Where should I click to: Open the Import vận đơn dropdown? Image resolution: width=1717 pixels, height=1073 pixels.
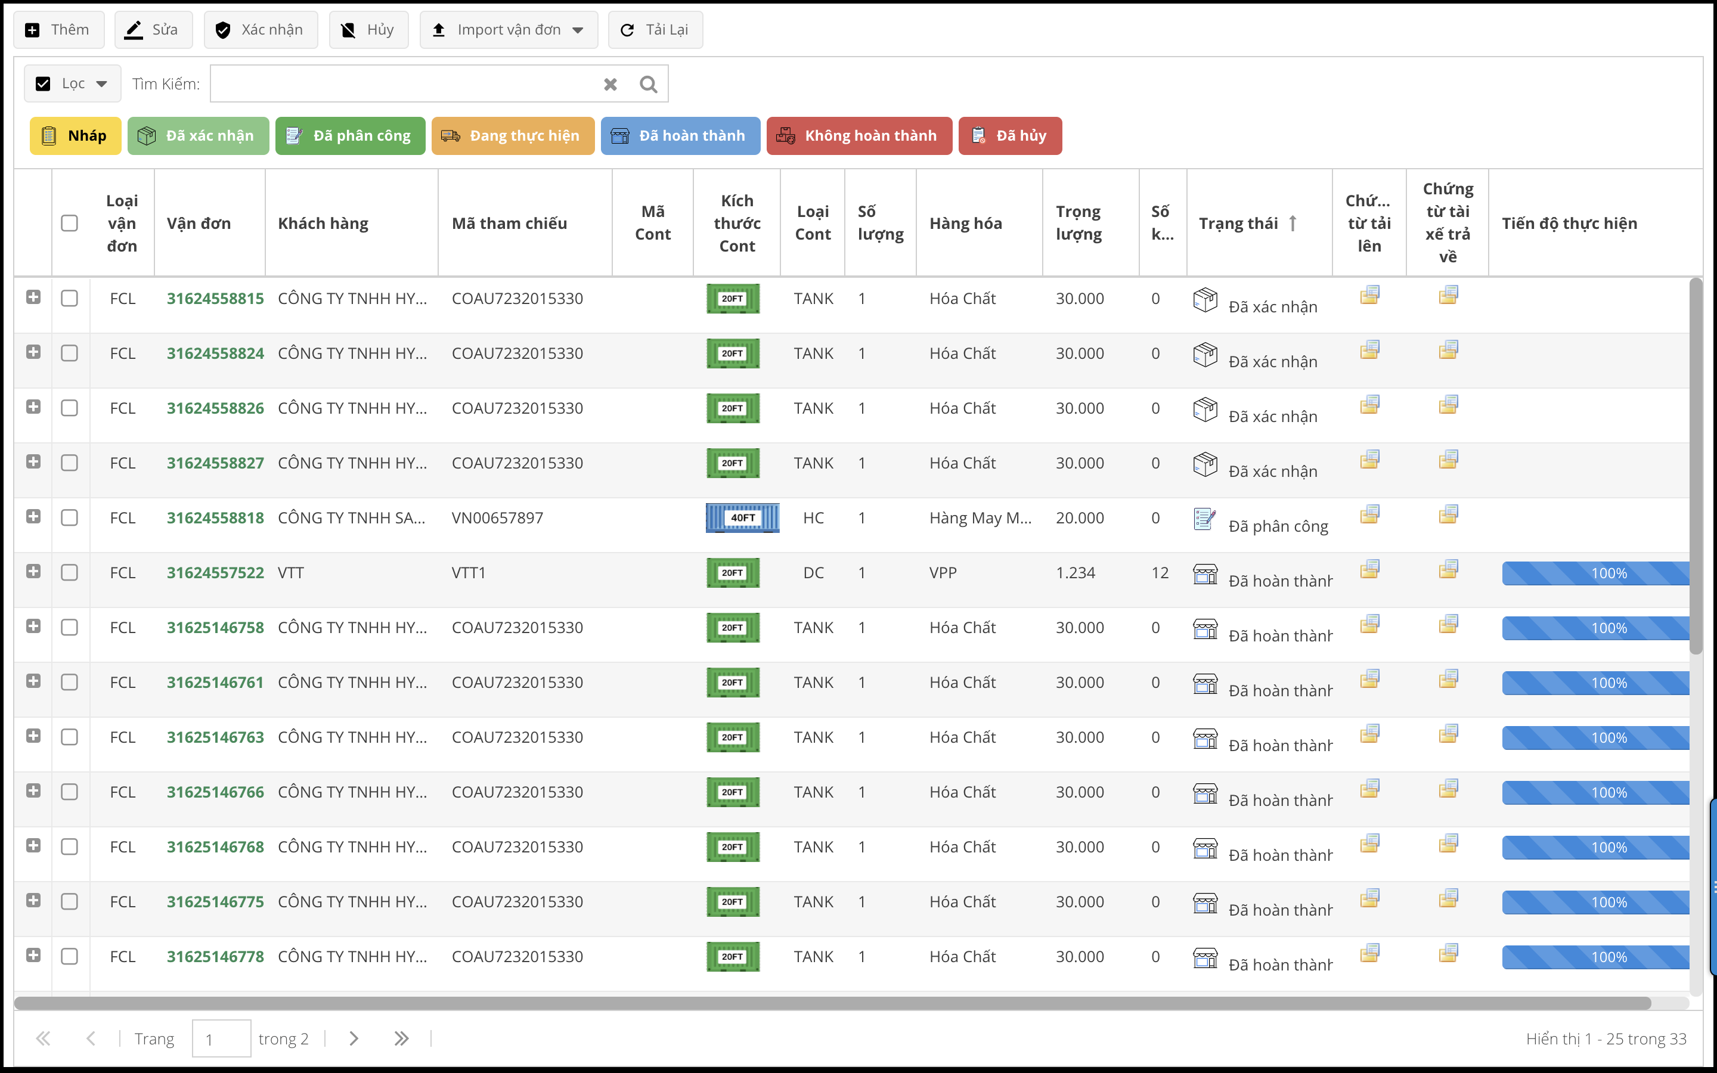coord(508,30)
